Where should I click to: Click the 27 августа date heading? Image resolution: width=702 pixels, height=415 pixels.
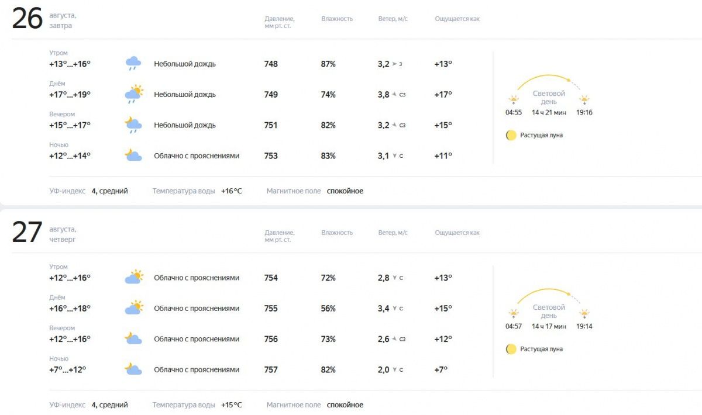44,233
